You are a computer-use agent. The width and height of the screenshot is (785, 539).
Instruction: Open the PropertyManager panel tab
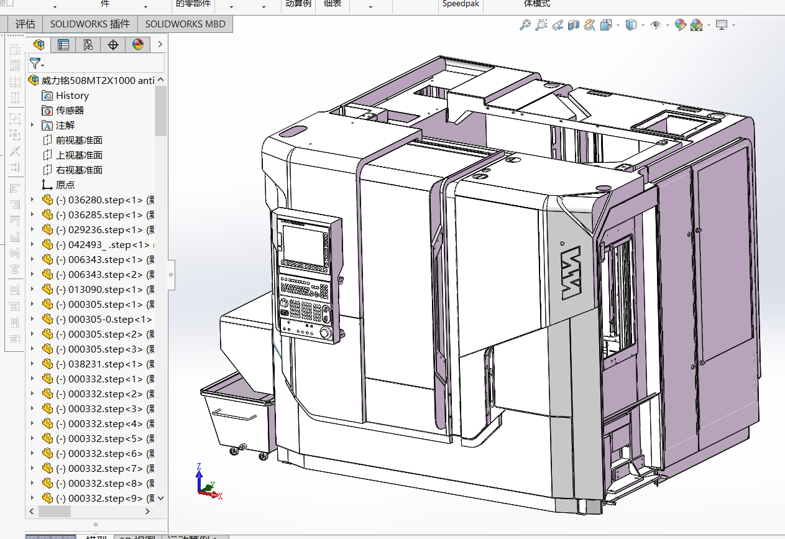point(63,44)
